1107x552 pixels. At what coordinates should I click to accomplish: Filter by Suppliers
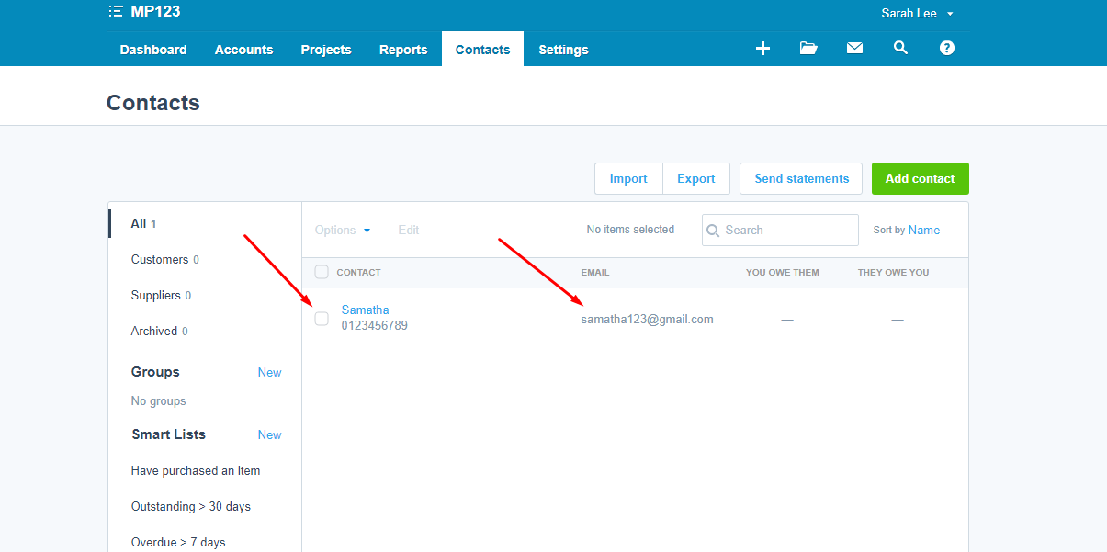pos(162,295)
